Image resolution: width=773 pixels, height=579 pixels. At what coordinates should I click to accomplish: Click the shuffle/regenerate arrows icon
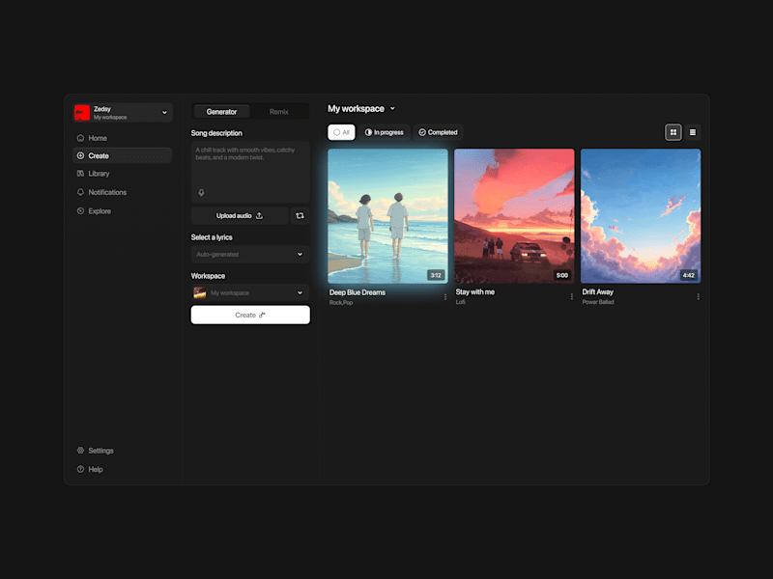click(x=300, y=215)
